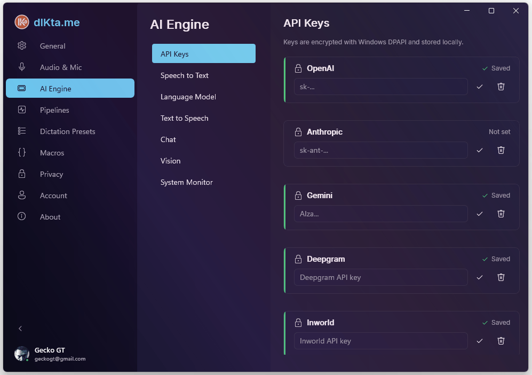Go to General in sidebar
The image size is (532, 375).
pos(70,45)
